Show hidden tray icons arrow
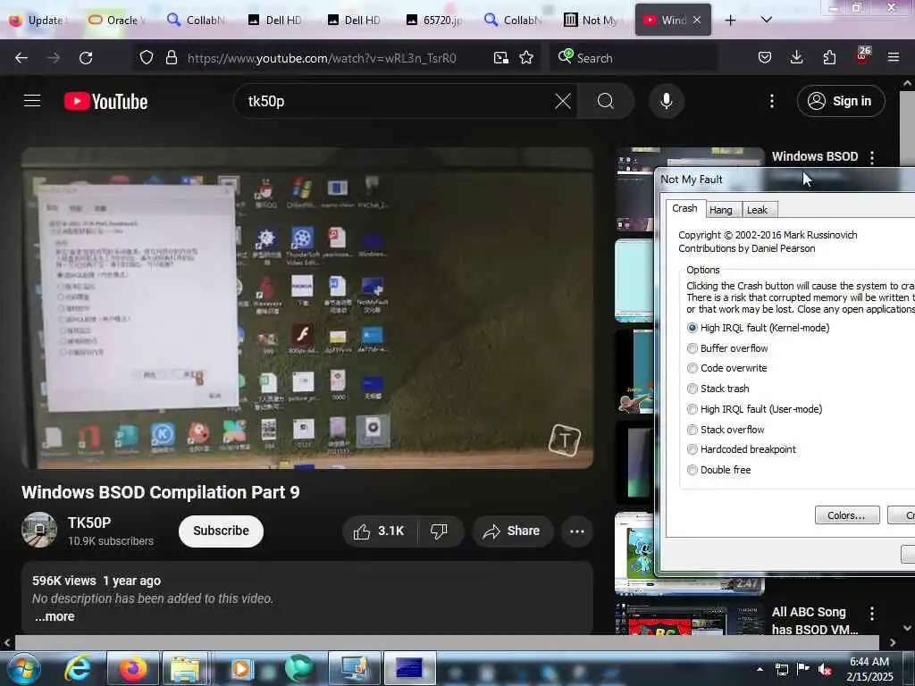915x686 pixels. coord(760,670)
